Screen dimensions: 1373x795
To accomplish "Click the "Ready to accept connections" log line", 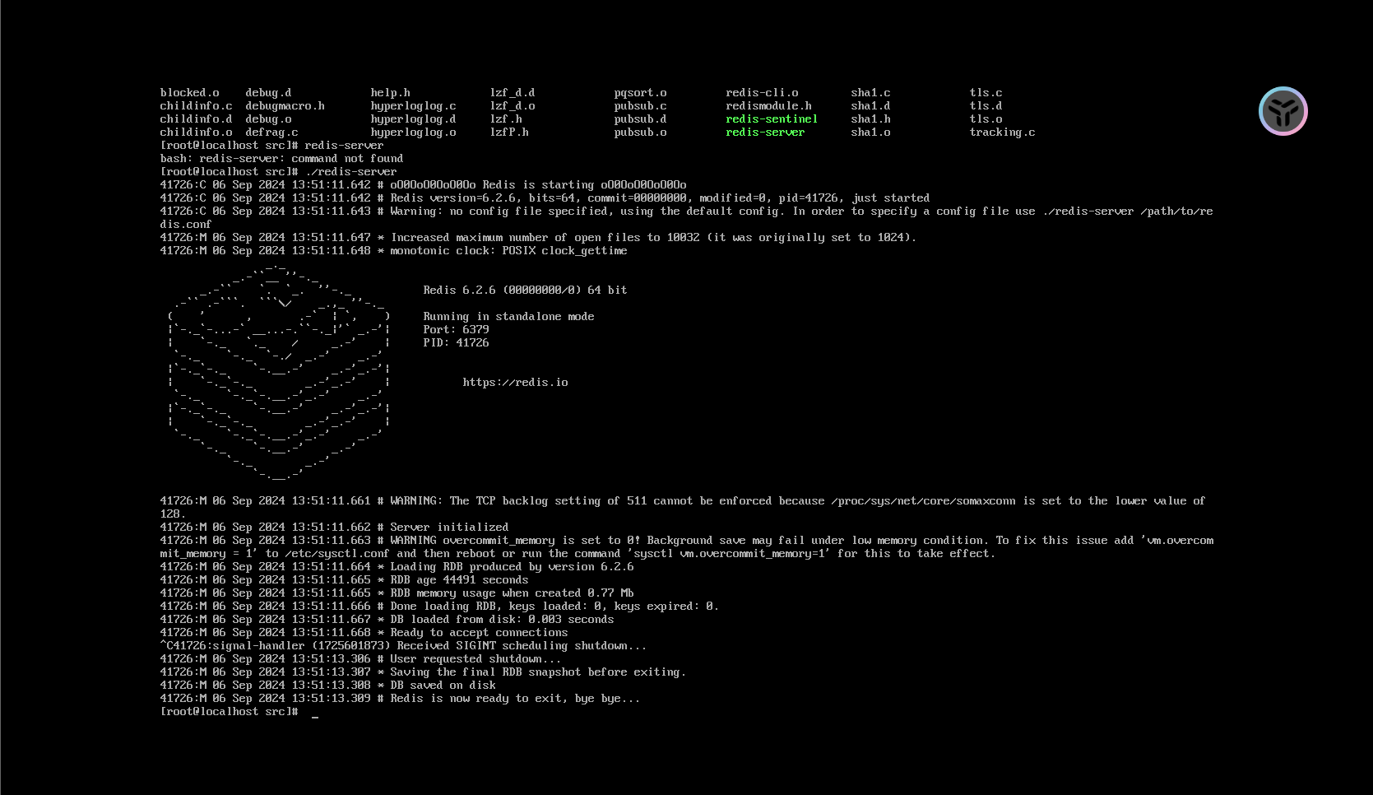I will click(364, 632).
